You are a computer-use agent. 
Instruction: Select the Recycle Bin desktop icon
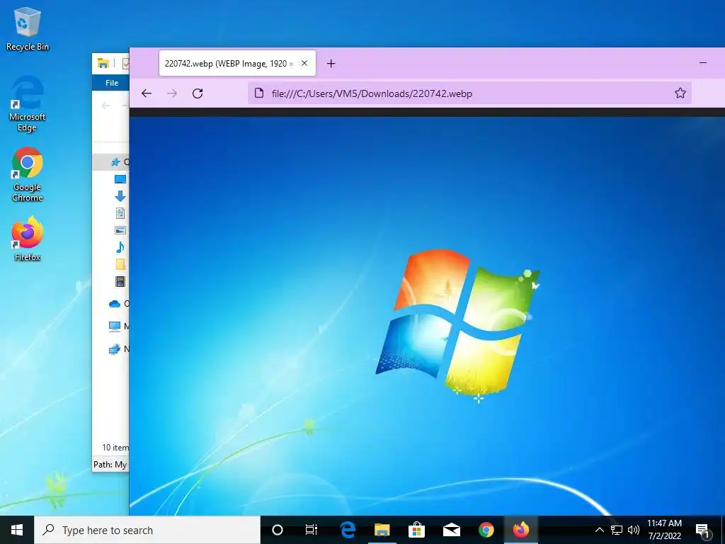click(28, 28)
